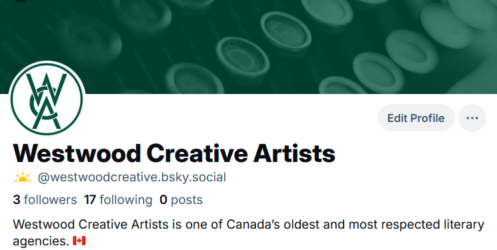The height and width of the screenshot is (250, 497).
Task: Select the @westwoodcreative.bsky.social handle
Action: [131, 177]
